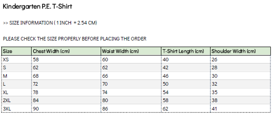The height and width of the screenshot is (114, 272).
Task: Click the XS size row label
Action: point(6,60)
